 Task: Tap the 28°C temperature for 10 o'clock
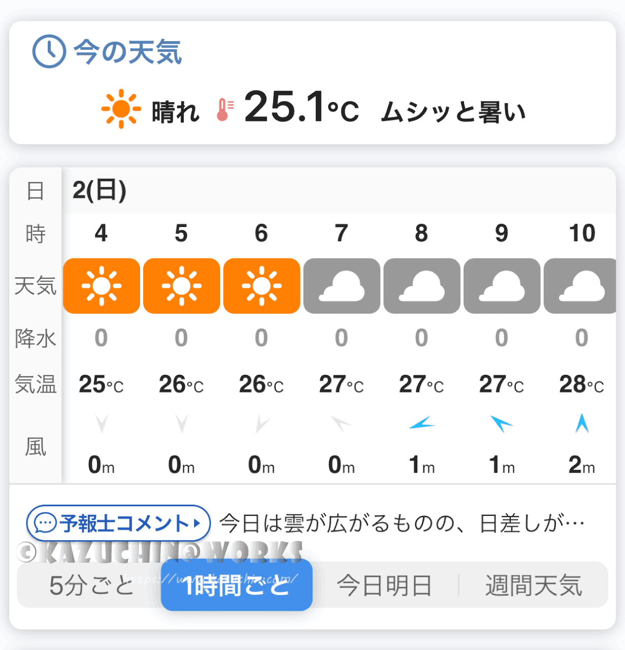click(x=582, y=384)
